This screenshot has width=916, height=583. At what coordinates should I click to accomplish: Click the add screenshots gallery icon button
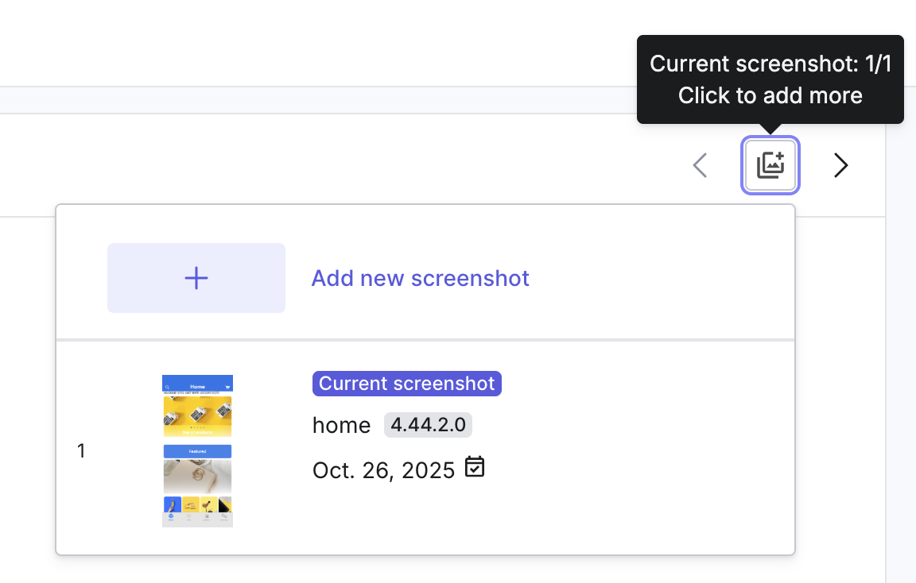pos(770,165)
